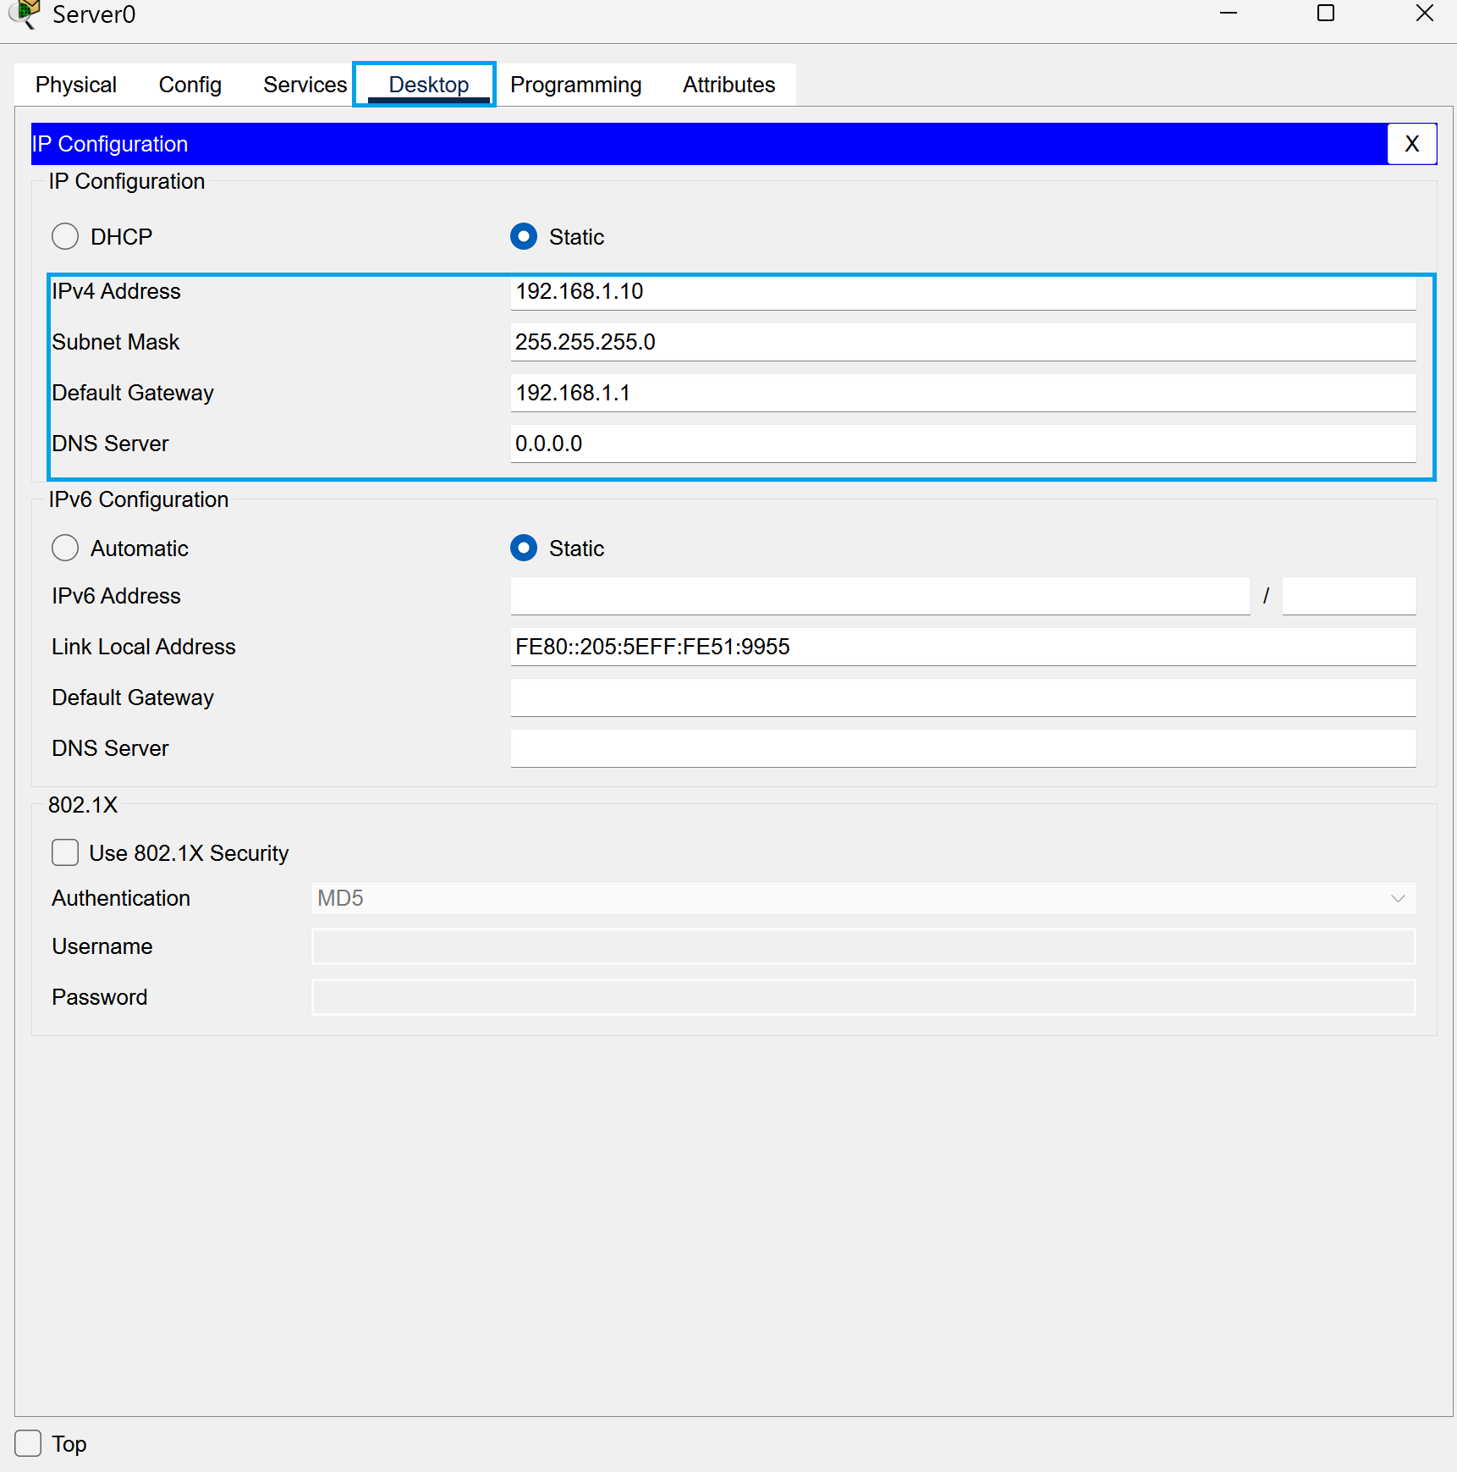Click the 802.1X Username field
The image size is (1457, 1472).
863,946
